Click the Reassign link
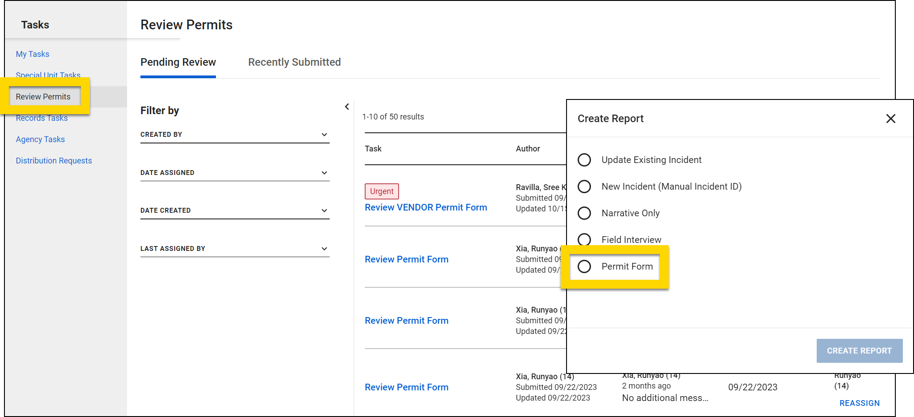This screenshot has width=914, height=417. (859, 403)
